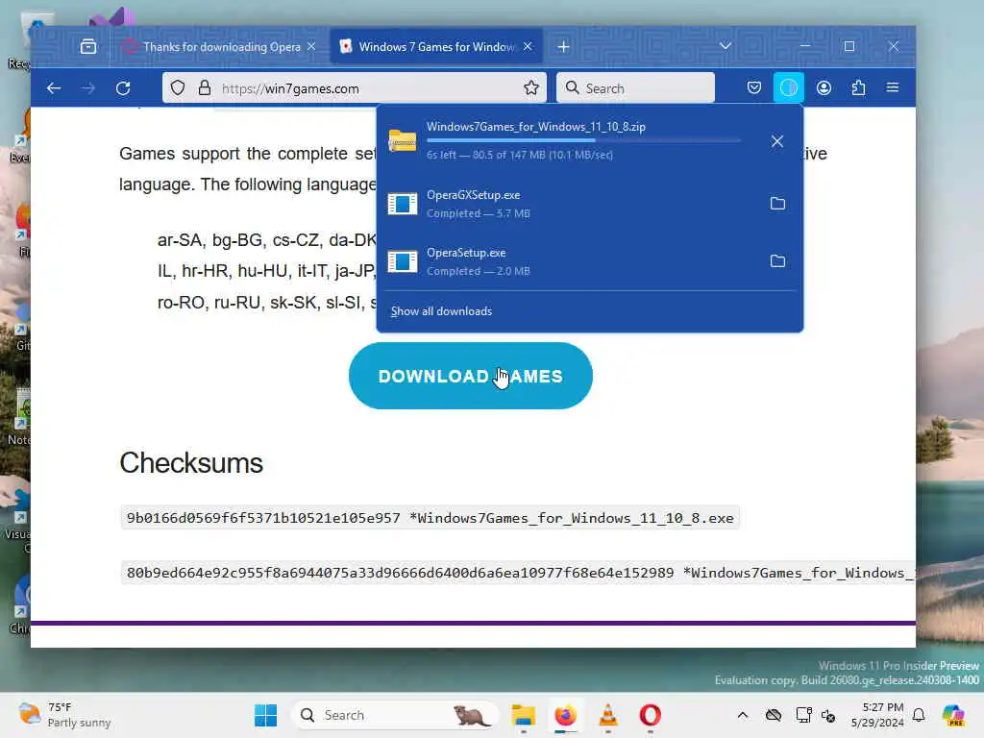Click the OneDrive cloud tray icon
984x738 pixels.
774,715
